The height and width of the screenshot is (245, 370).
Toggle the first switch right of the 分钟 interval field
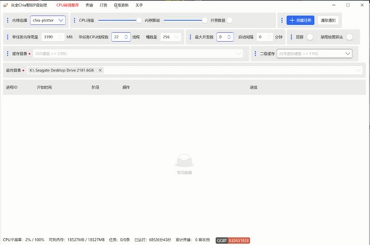(x=310, y=37)
